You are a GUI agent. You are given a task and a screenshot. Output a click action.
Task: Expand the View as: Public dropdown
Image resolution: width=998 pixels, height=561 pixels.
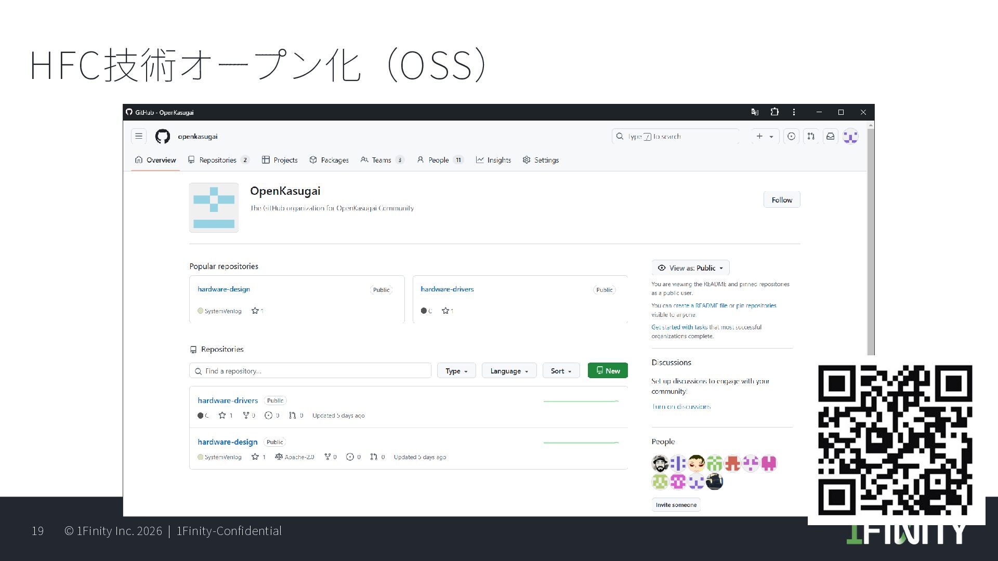pyautogui.click(x=690, y=268)
